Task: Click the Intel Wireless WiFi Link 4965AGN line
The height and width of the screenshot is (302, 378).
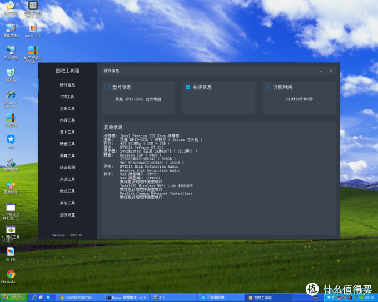Action: [156, 185]
